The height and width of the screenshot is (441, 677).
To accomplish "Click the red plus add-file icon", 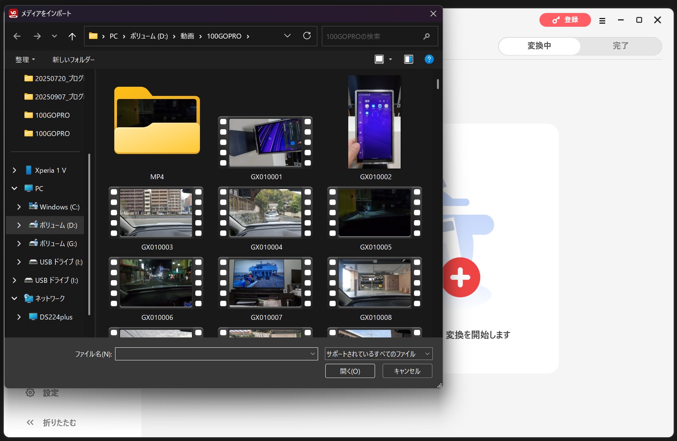I will 461,277.
